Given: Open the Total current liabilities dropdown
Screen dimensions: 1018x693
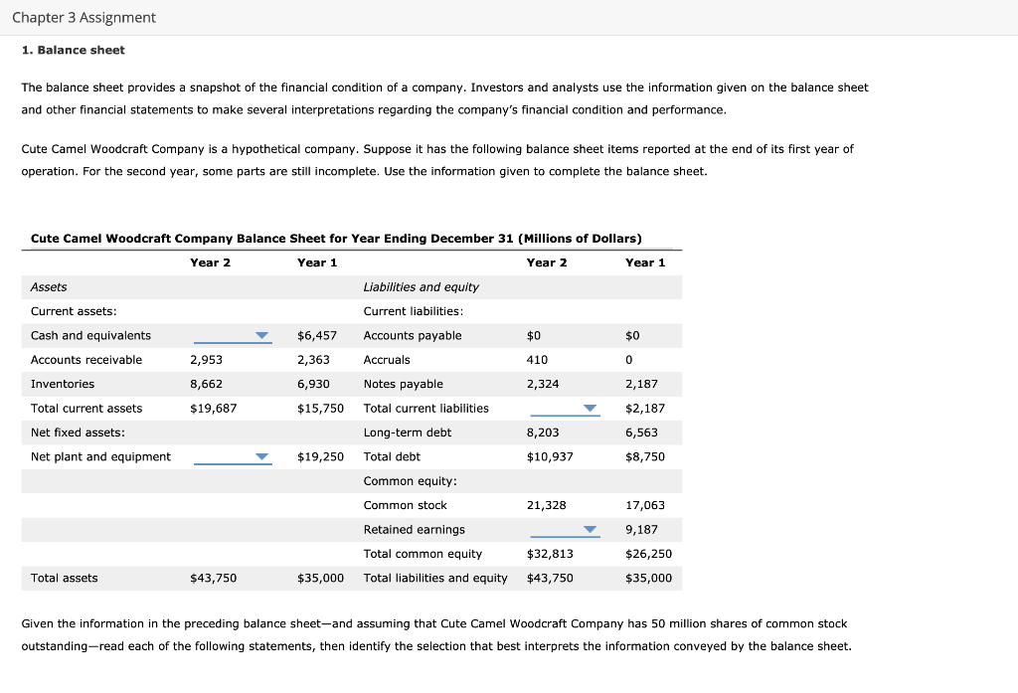Looking at the screenshot, I should click(x=591, y=408).
